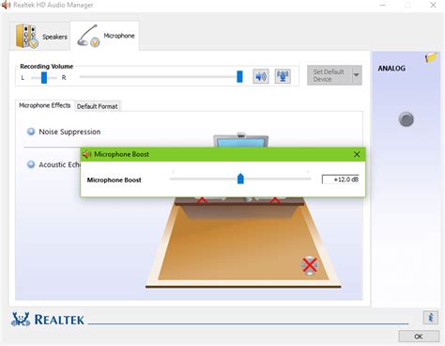The image size is (445, 346).
Task: Click the OK button
Action: pos(419,337)
